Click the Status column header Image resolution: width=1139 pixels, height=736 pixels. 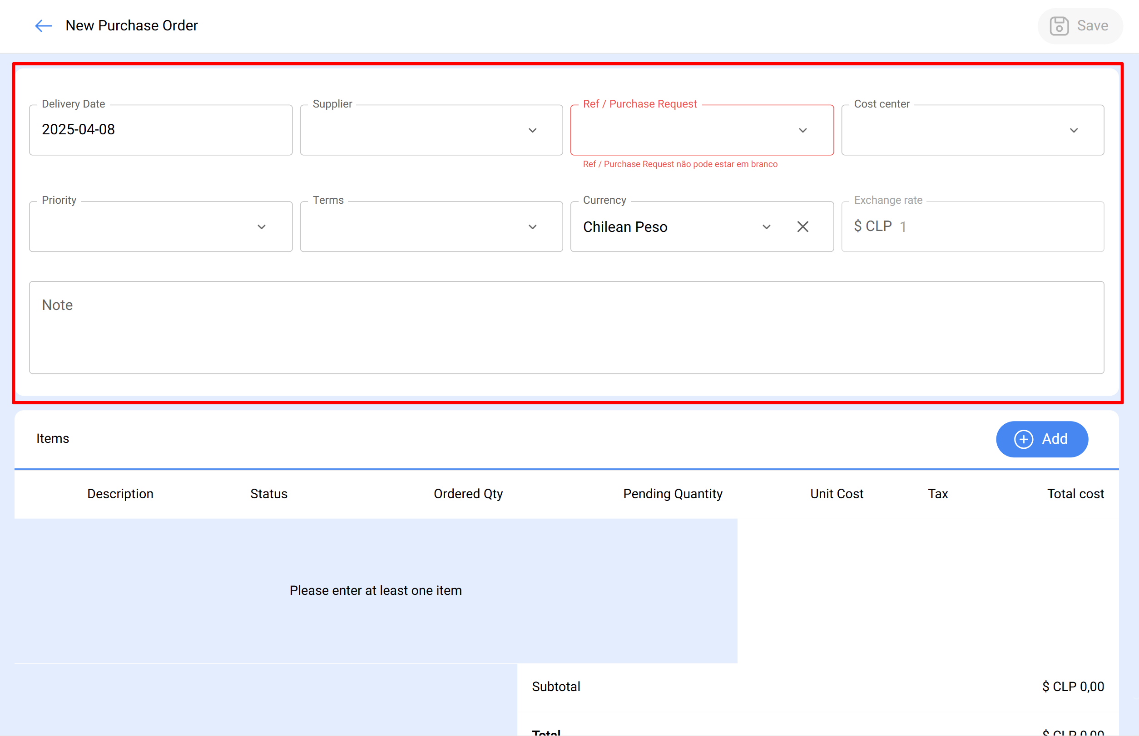coord(269,494)
